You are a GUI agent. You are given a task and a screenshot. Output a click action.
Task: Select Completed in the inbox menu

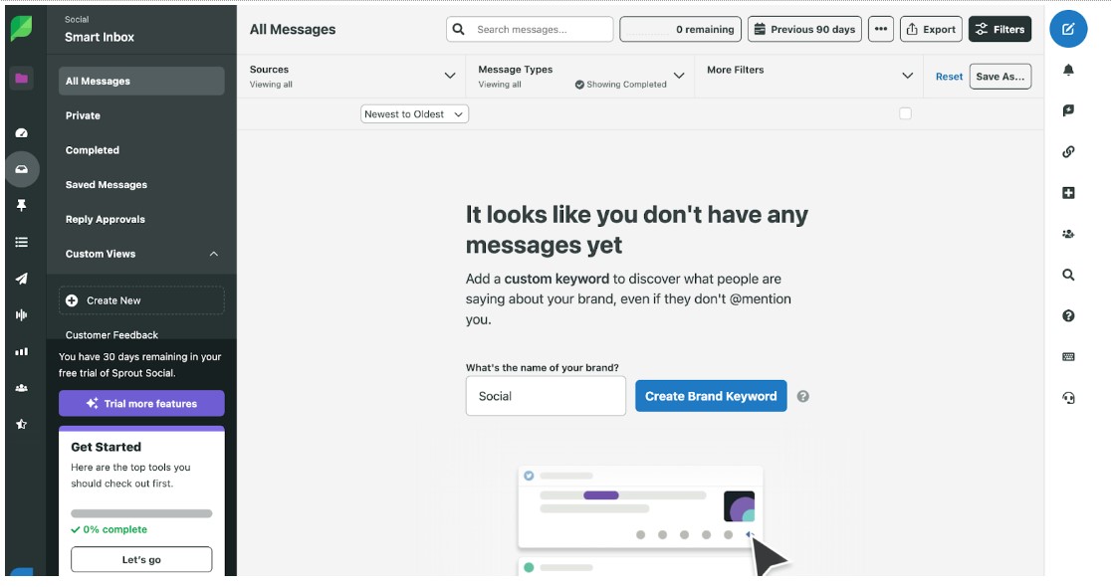click(x=93, y=150)
